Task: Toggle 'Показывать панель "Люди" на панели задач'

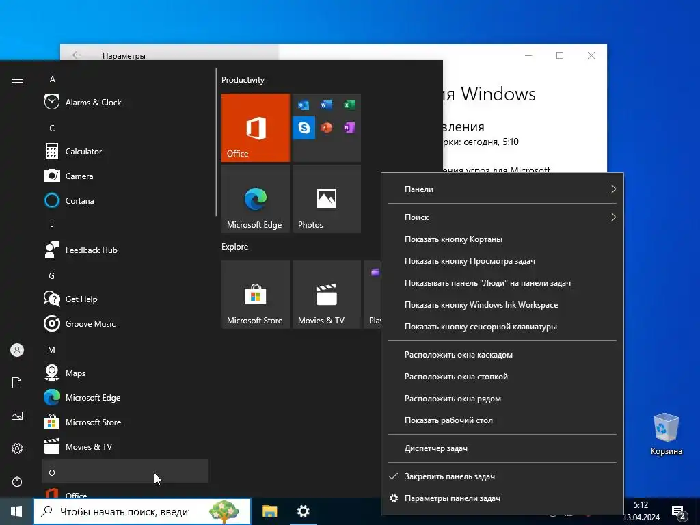Action: pyautogui.click(x=502, y=283)
